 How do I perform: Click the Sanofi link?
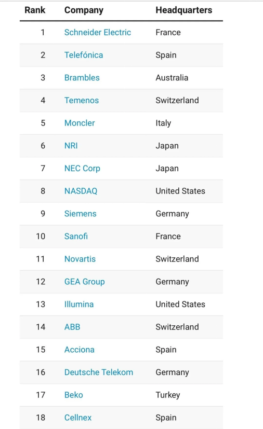76,237
